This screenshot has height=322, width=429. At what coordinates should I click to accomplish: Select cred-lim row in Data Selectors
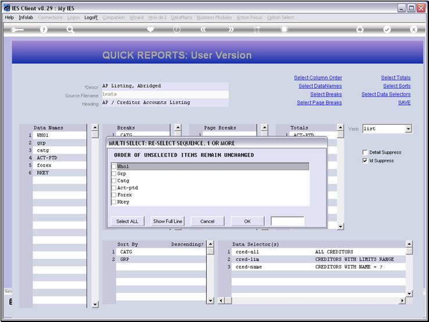click(319, 259)
